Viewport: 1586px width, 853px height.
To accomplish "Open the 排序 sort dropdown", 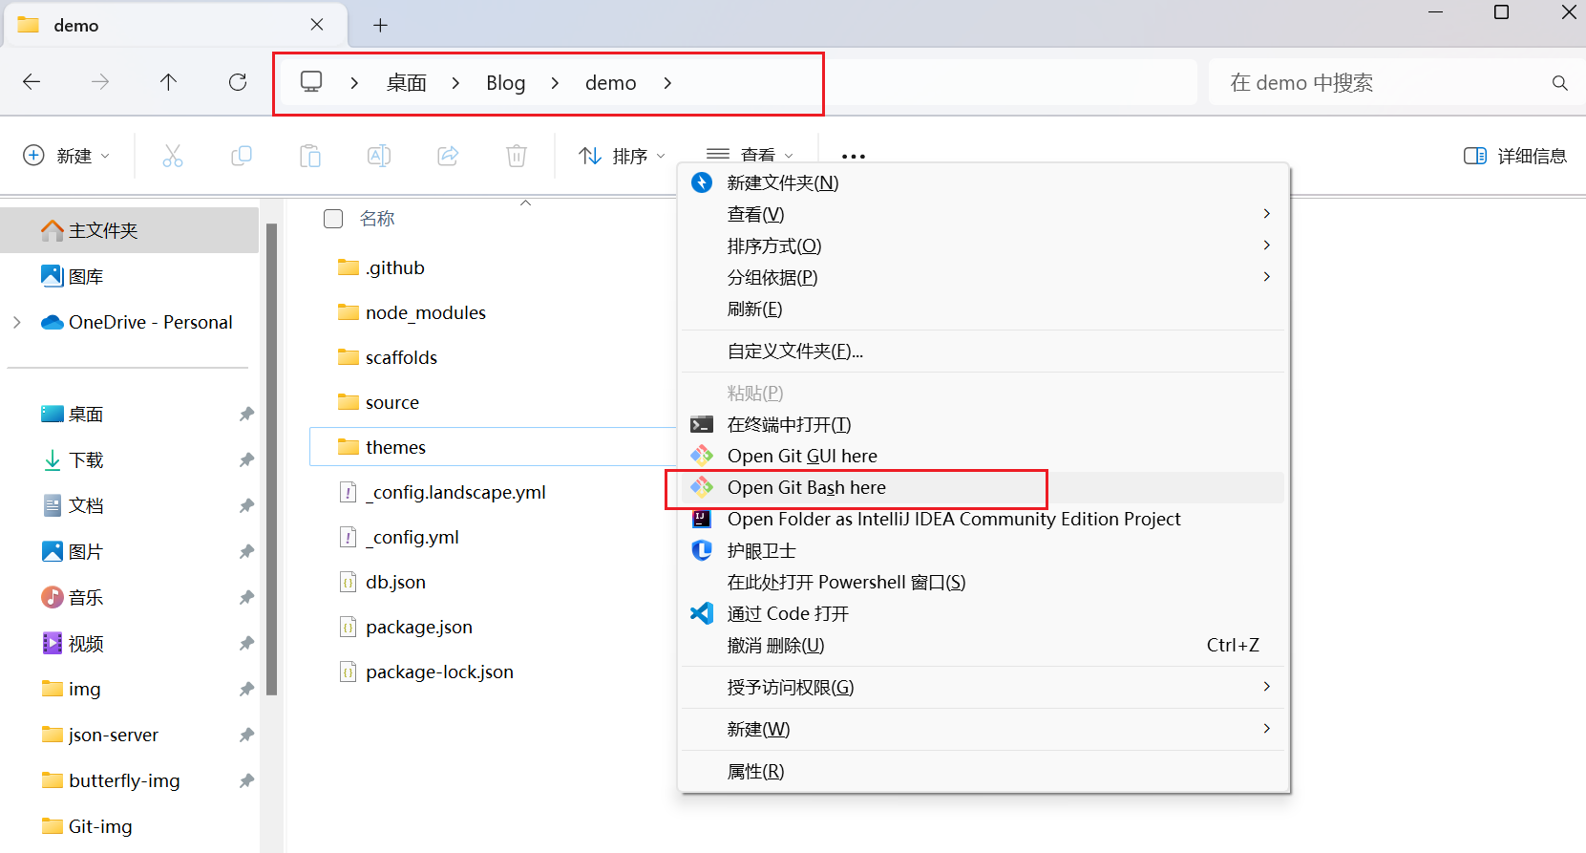I will click(x=622, y=156).
